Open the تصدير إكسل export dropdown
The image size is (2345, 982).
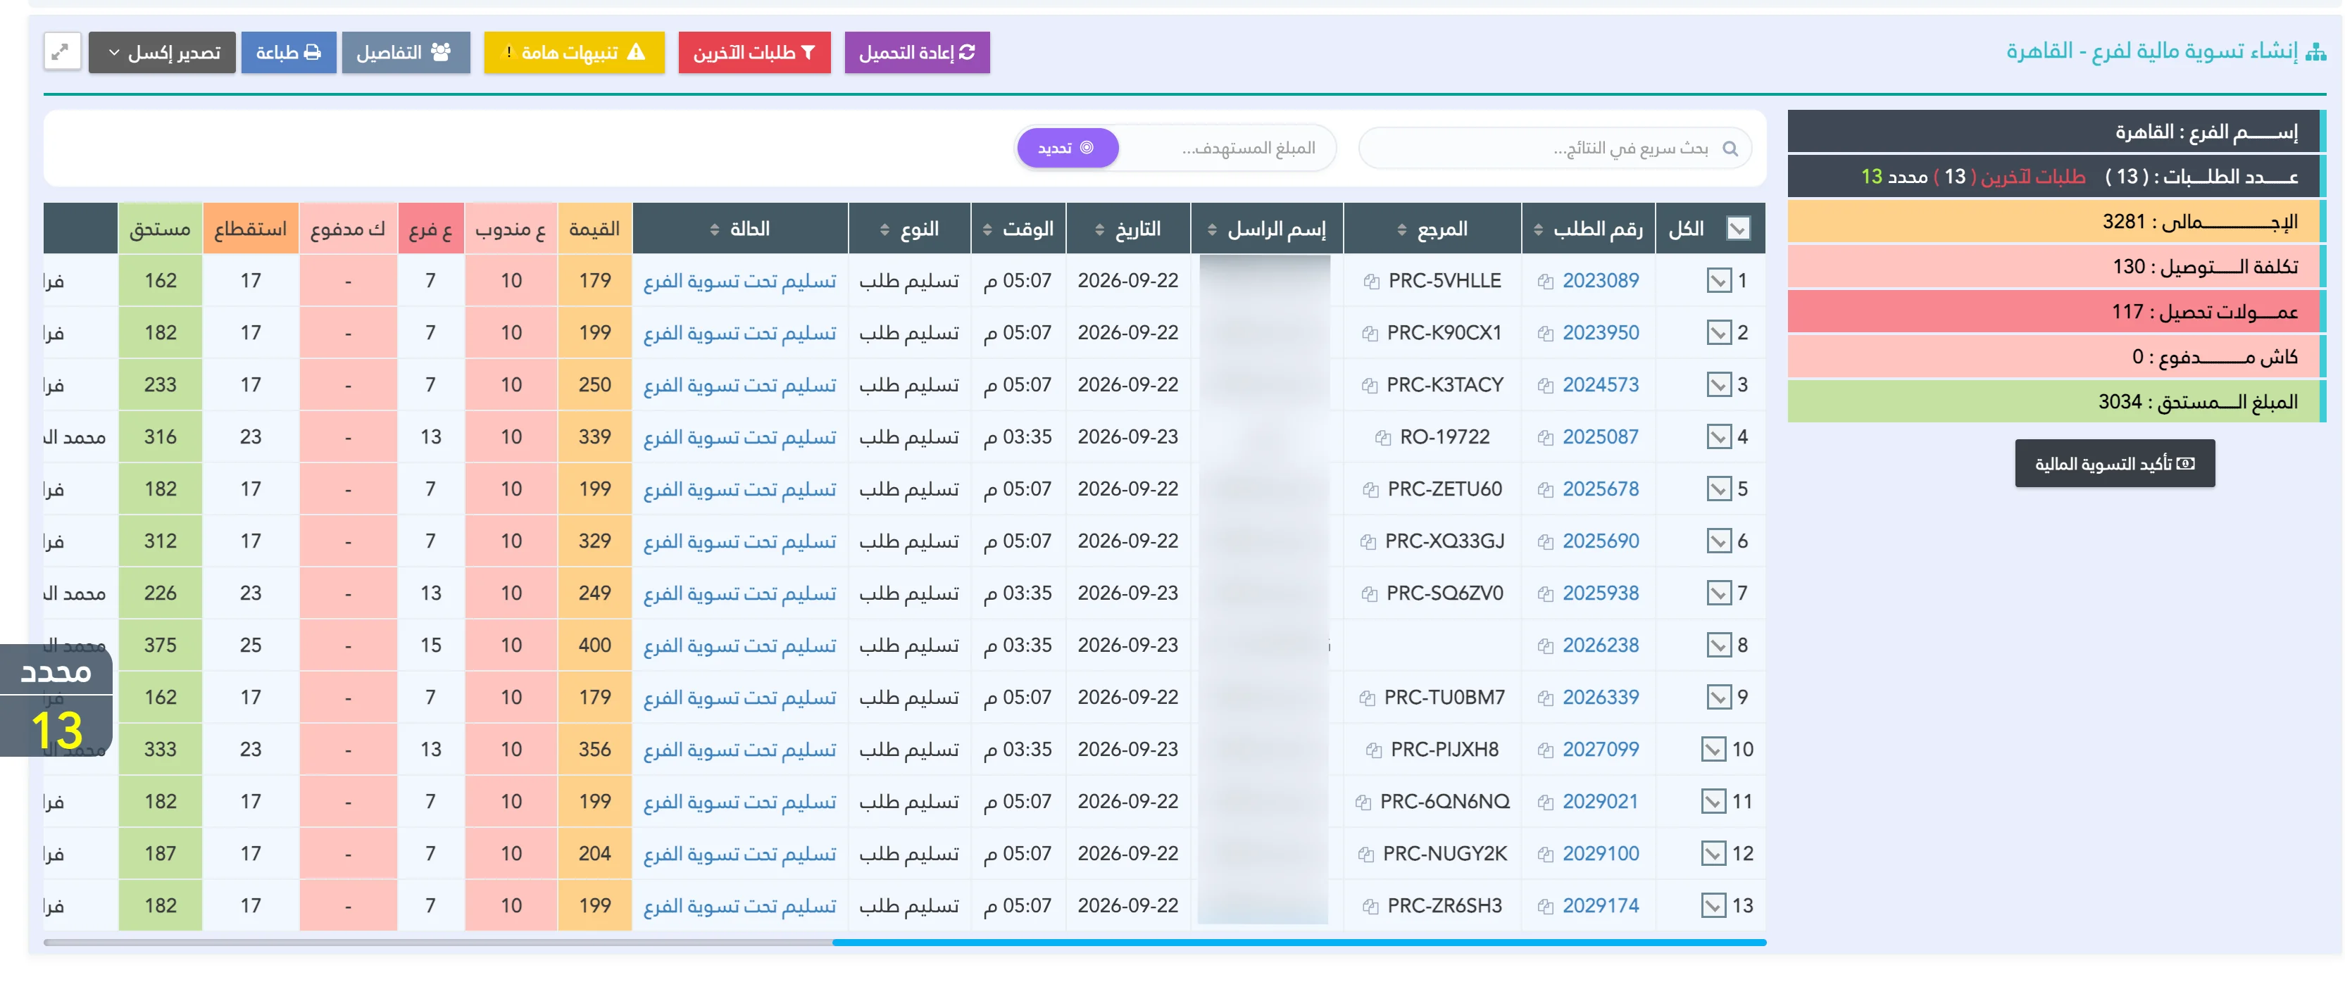[162, 52]
